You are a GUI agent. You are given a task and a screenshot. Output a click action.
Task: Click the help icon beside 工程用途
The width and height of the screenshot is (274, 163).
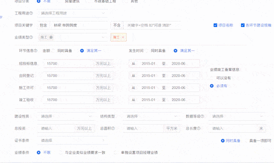[x=31, y=13]
